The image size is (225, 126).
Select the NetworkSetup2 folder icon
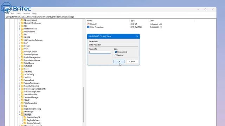point(22,20)
